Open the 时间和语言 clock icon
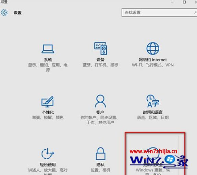The height and width of the screenshot is (175, 197). [x=153, y=101]
